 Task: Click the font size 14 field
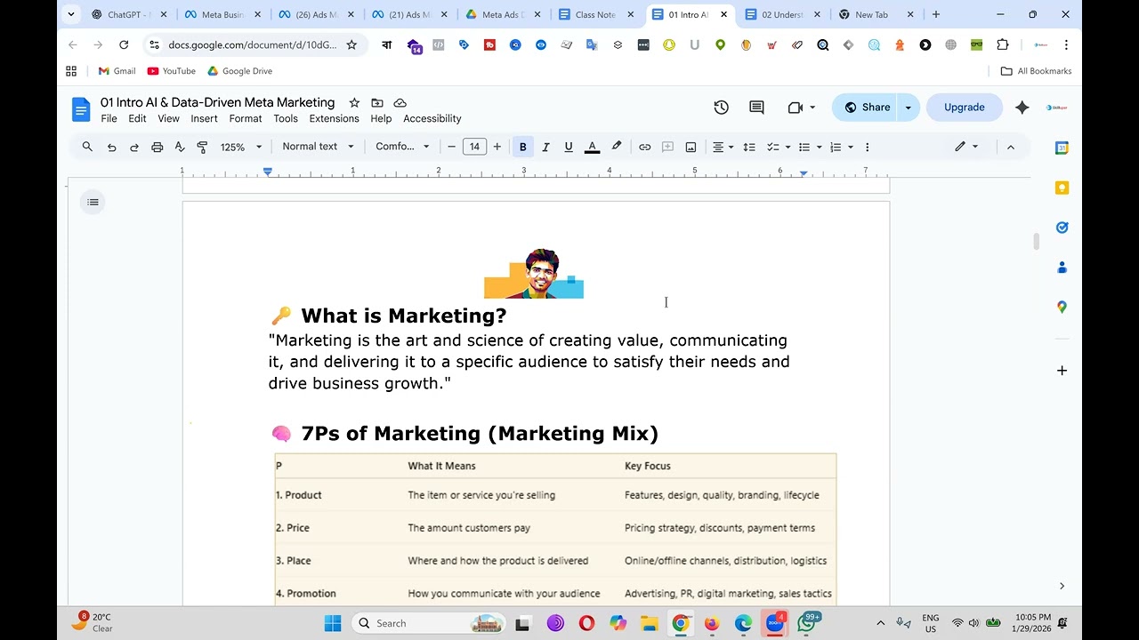[474, 147]
